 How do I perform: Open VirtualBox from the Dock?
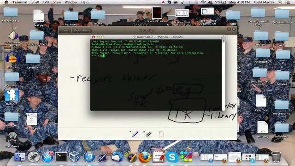74,157
